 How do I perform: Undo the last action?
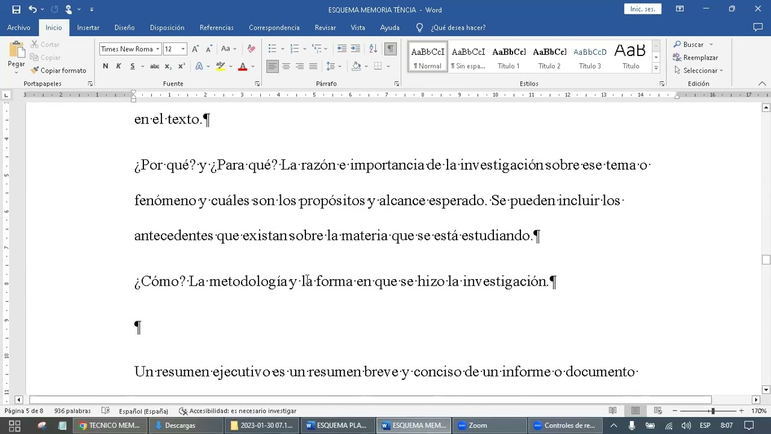(33, 10)
